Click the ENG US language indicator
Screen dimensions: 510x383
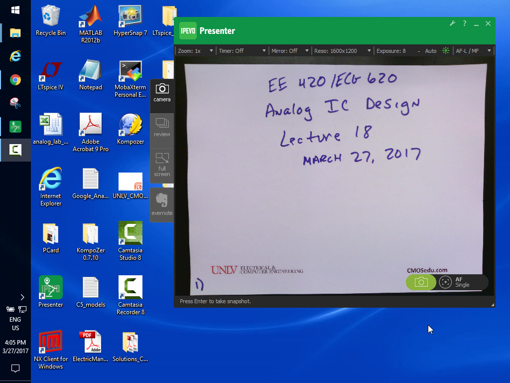pyautogui.click(x=15, y=324)
